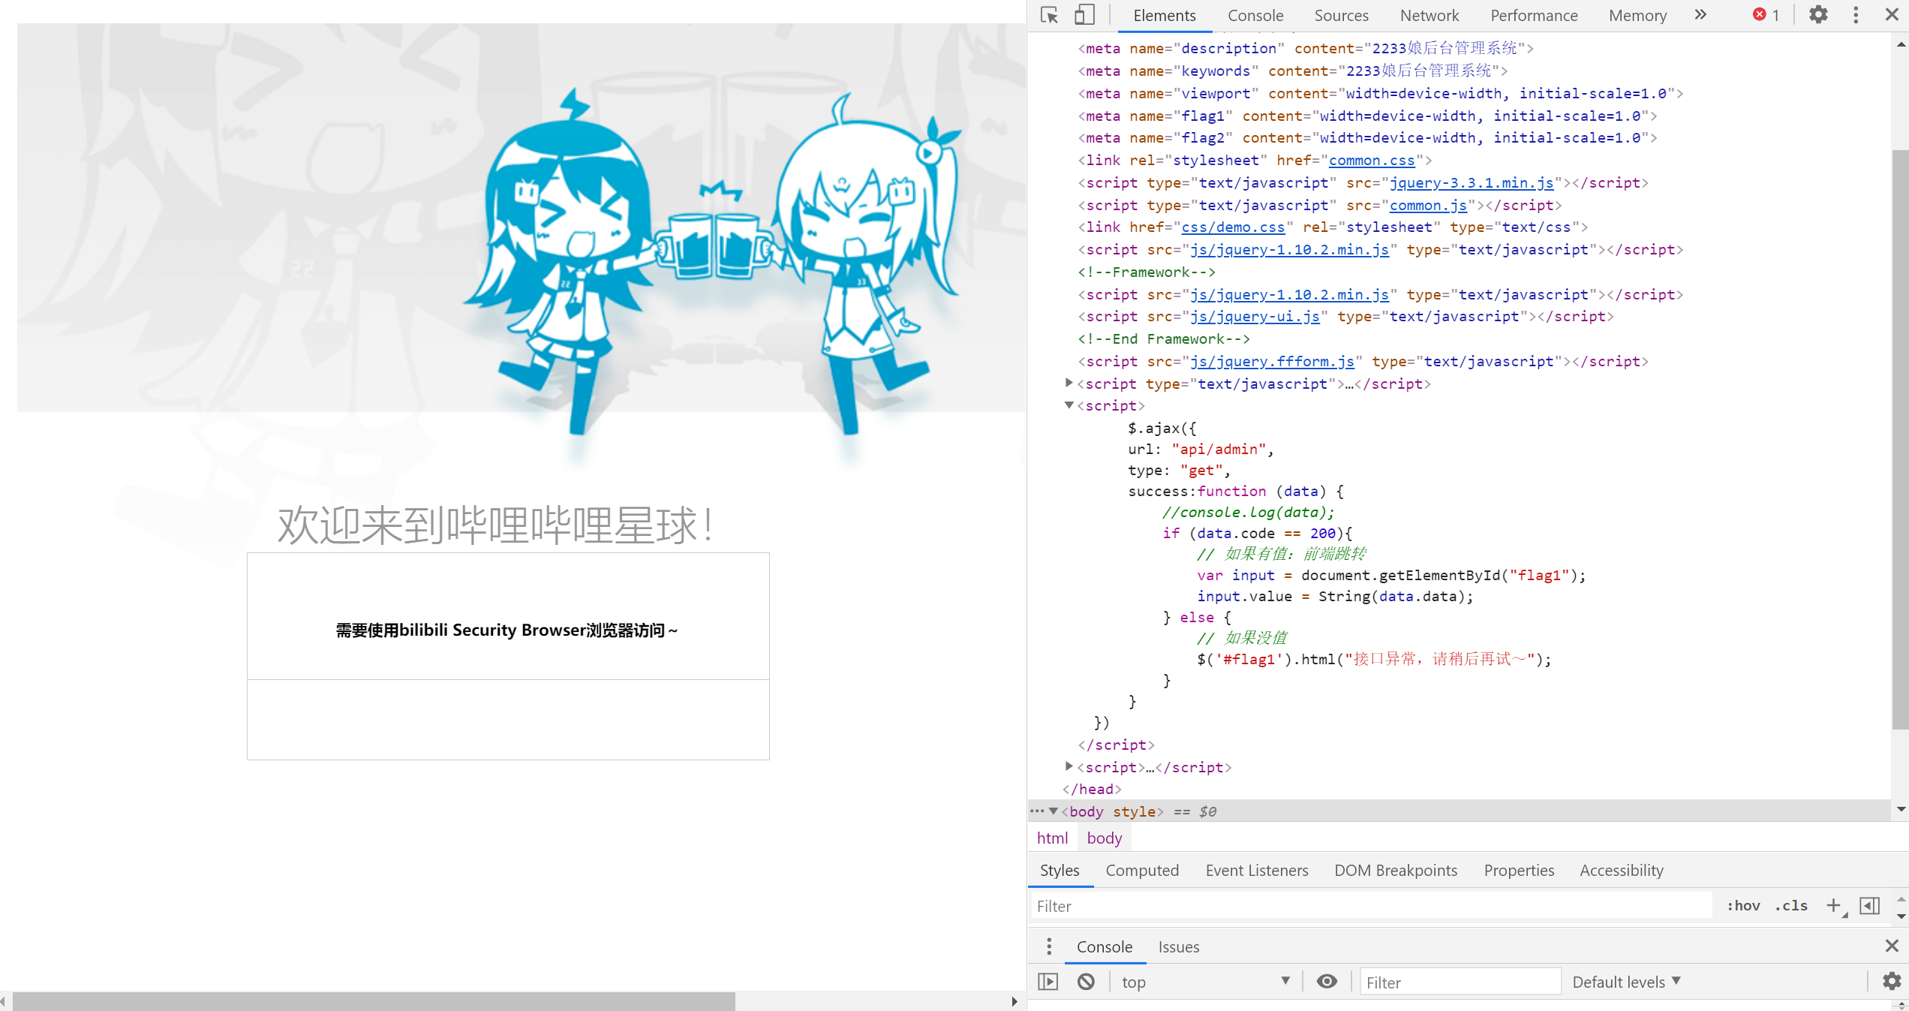Toggle the .cls element classes button
1909x1011 pixels.
point(1791,906)
